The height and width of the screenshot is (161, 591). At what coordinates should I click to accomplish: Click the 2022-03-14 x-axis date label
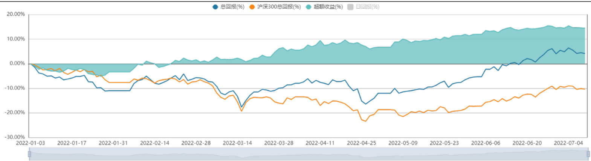(x=237, y=143)
